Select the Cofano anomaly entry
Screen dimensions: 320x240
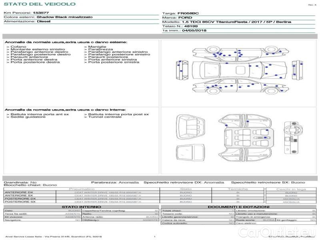(18, 47)
